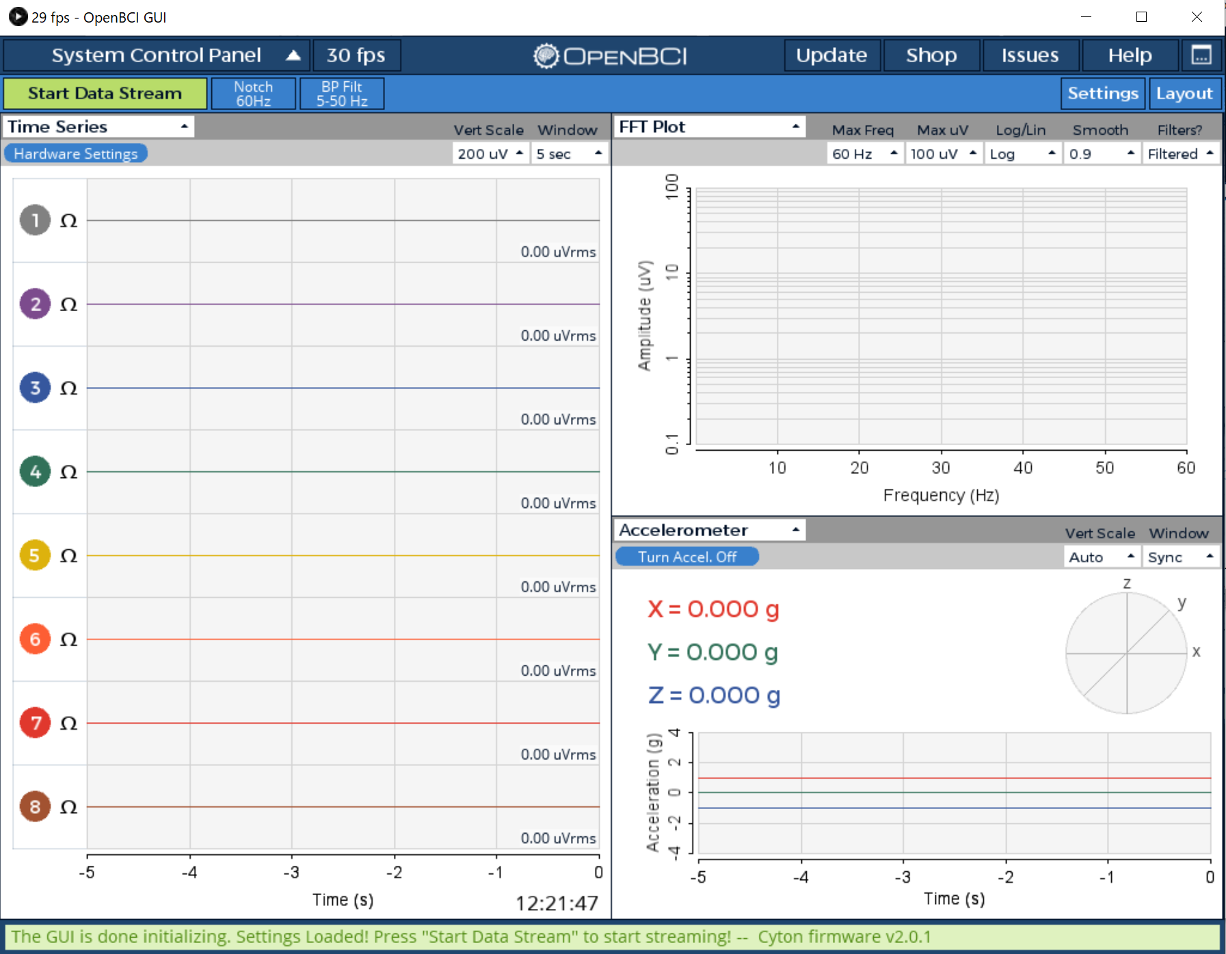Click the OpenBCI logo
This screenshot has height=954, width=1226.
[x=610, y=55]
